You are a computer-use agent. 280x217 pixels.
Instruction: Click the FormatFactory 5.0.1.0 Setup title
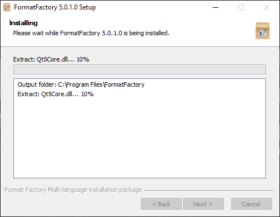55,7
